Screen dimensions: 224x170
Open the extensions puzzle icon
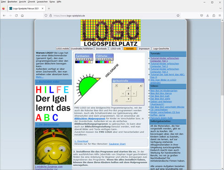click(214, 16)
